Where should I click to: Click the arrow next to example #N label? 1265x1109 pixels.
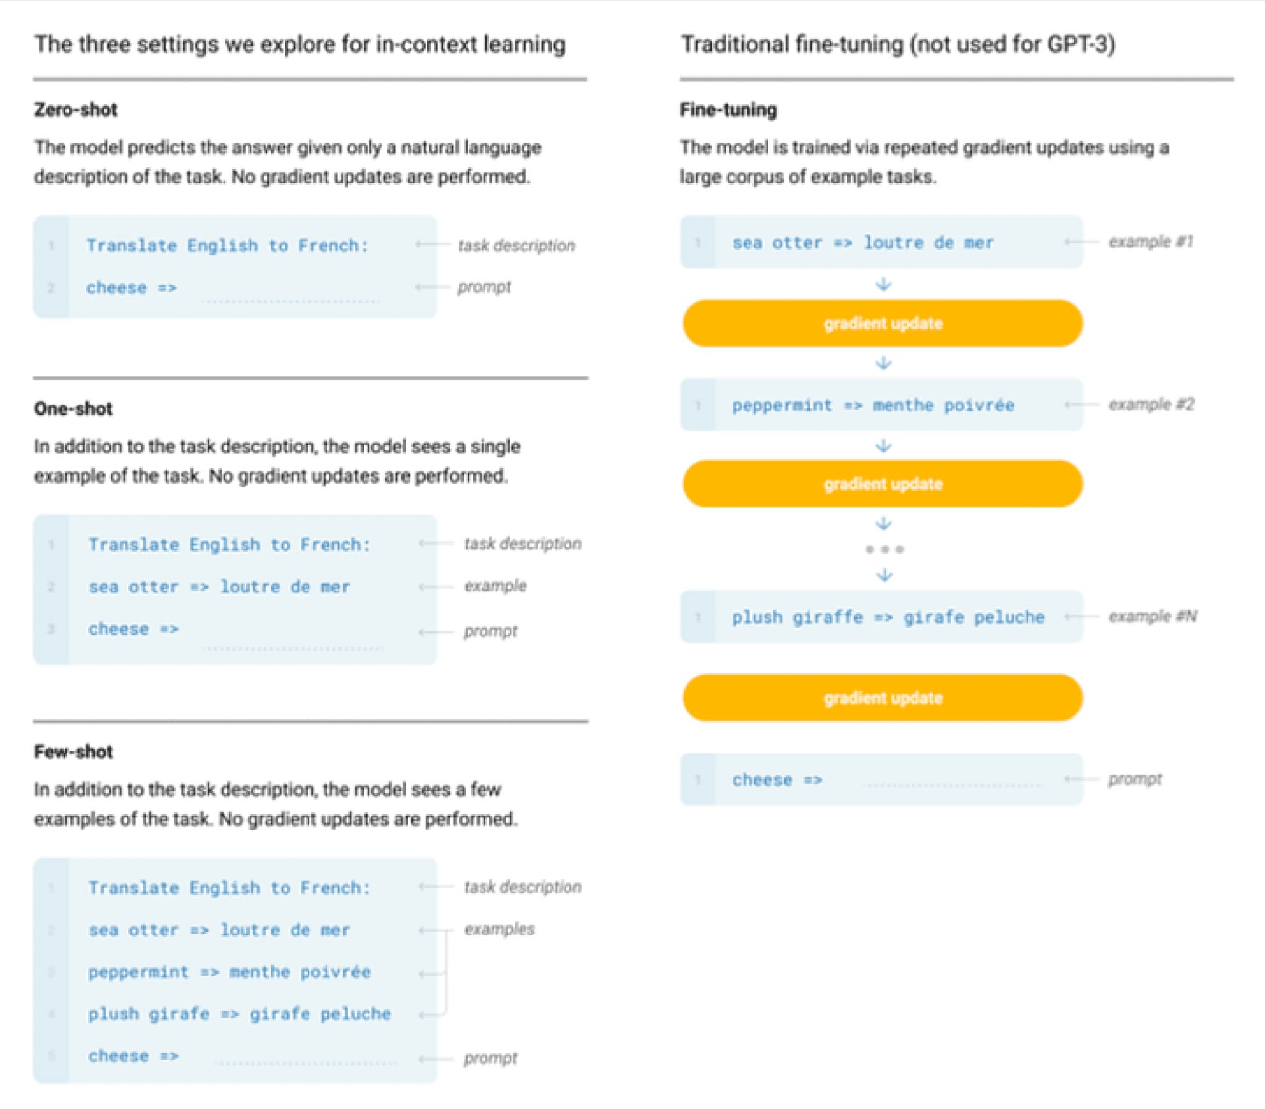1082,617
